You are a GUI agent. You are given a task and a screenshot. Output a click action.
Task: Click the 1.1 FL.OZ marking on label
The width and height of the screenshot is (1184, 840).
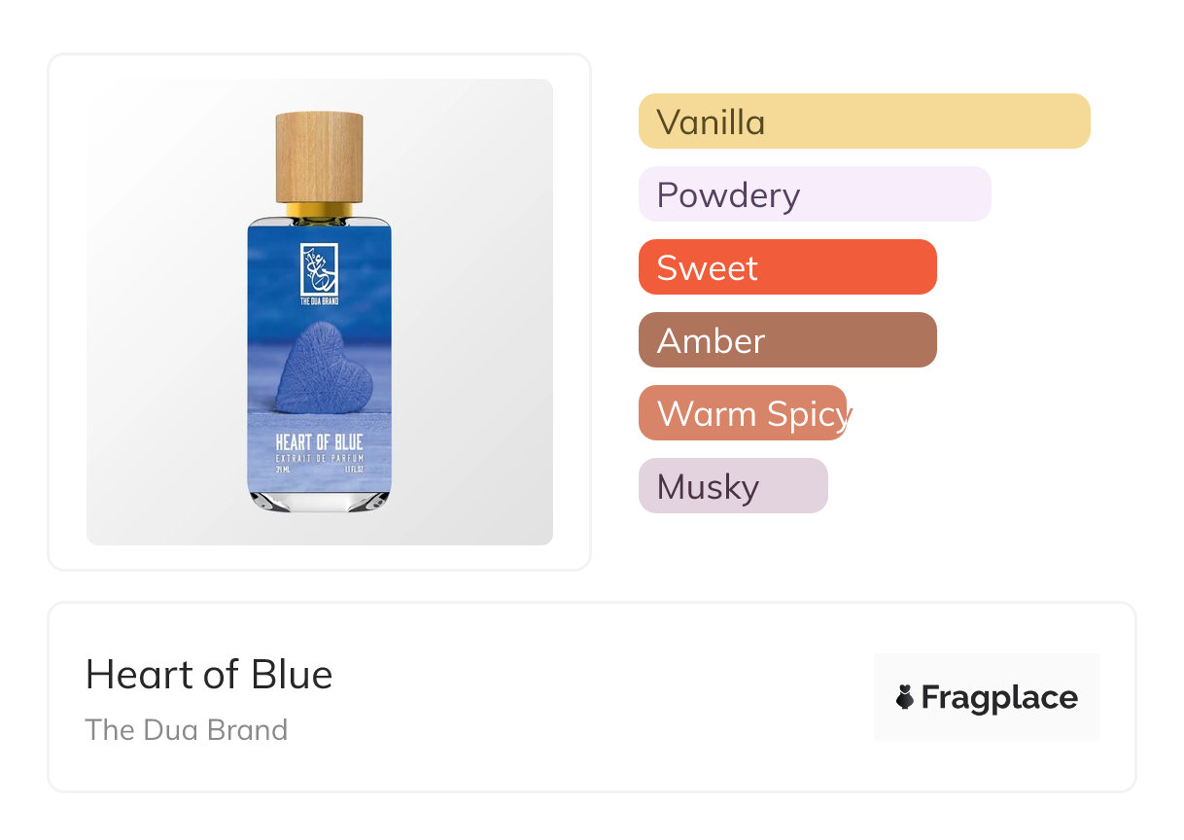pyautogui.click(x=352, y=468)
